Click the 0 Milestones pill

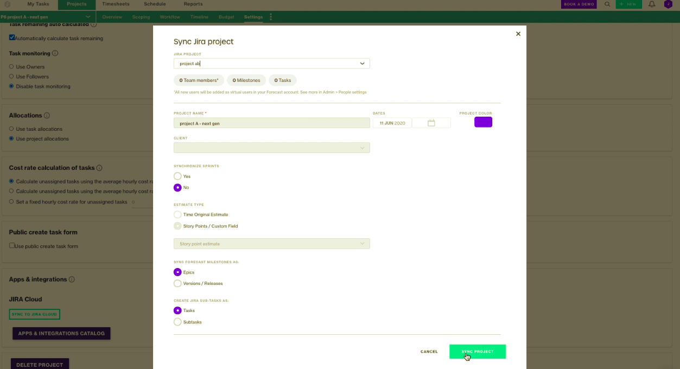pos(246,80)
